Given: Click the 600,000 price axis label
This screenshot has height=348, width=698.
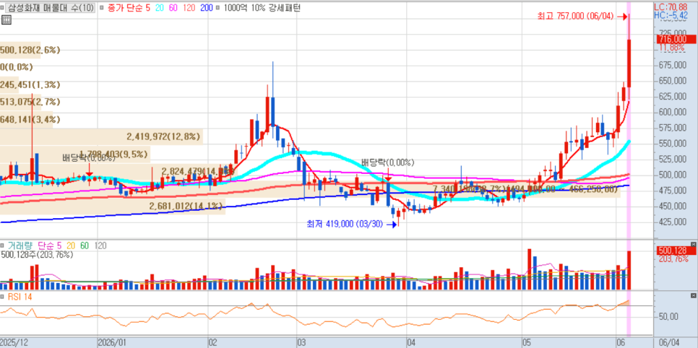Looking at the screenshot, I should click(x=671, y=112).
